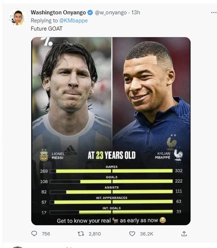
Task: Click the blue verified badge
Action: 90,12
